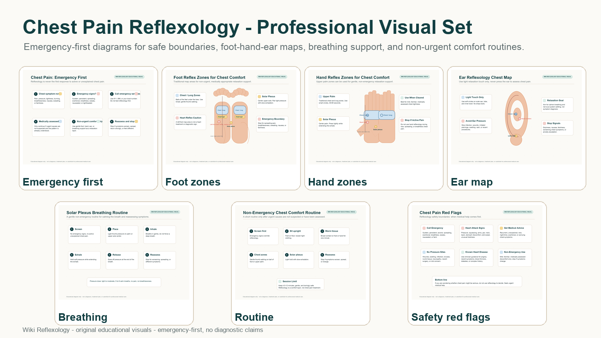The width and height of the screenshot is (601, 338).
Task: Click the 'Light Touch Only' card in ear diagram
Action: [476, 102]
